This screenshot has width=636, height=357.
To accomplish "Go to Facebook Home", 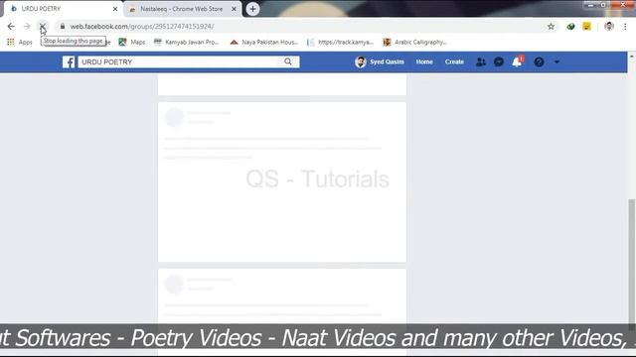I will point(424,61).
